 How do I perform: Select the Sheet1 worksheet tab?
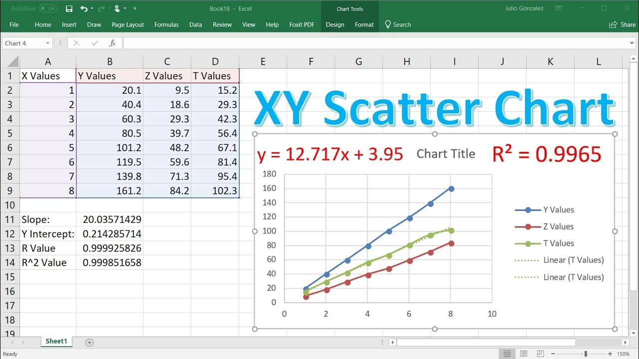(x=56, y=342)
